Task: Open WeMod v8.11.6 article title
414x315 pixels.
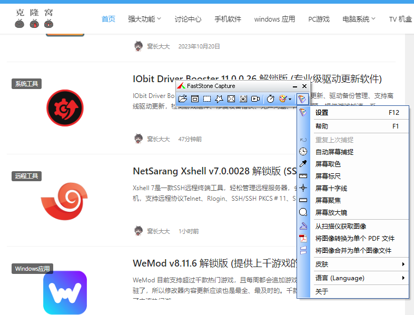Action: (215, 263)
